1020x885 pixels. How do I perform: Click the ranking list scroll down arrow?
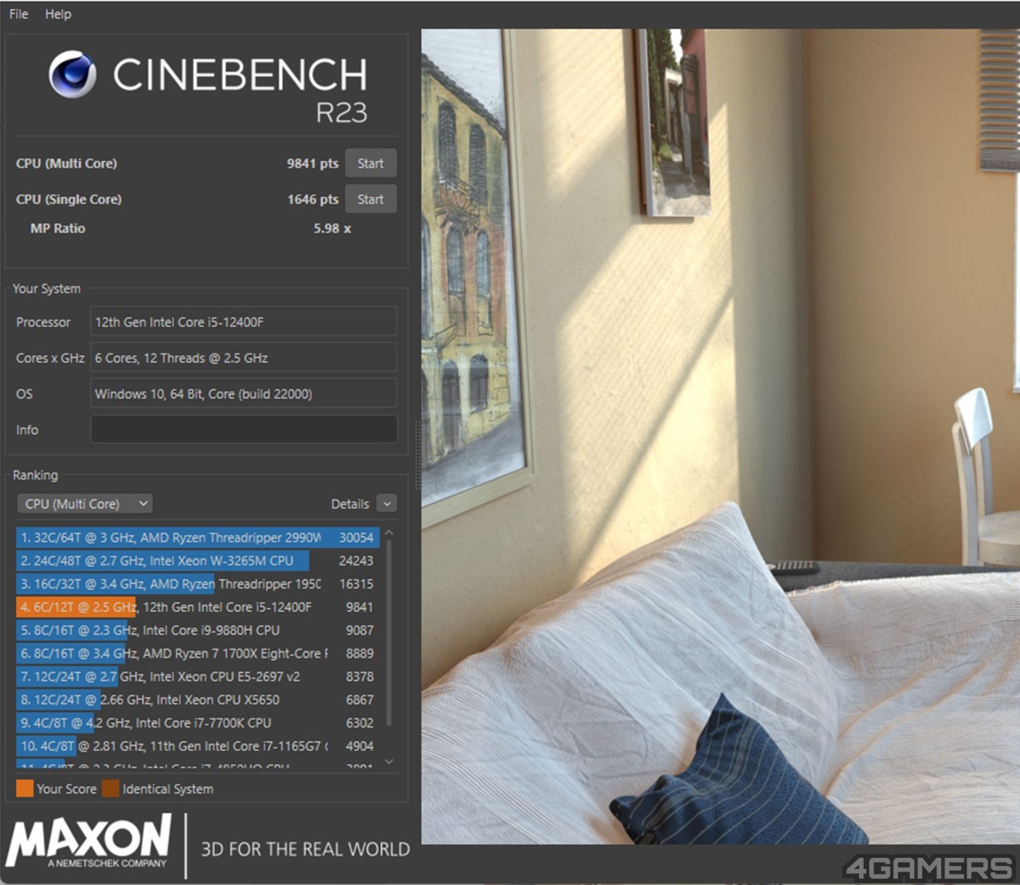pos(389,761)
